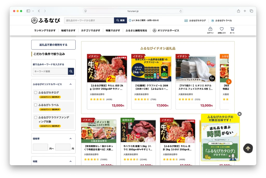Open ランキングでさがす menu
This screenshot has width=266, height=178.
coord(45,31)
